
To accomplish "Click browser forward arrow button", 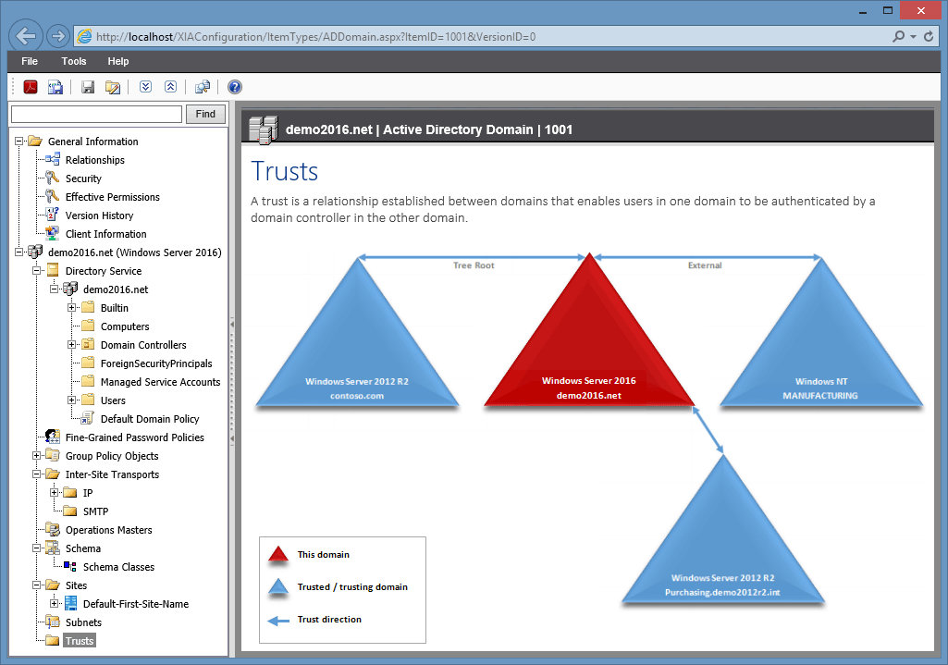I will (x=58, y=36).
